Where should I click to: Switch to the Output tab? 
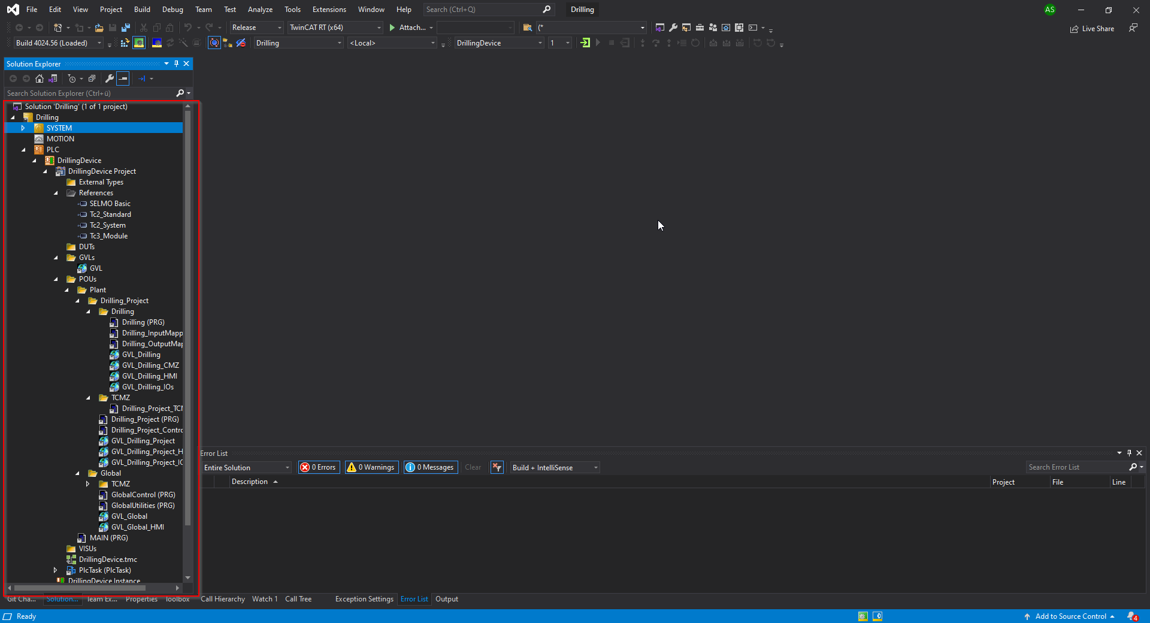(446, 599)
